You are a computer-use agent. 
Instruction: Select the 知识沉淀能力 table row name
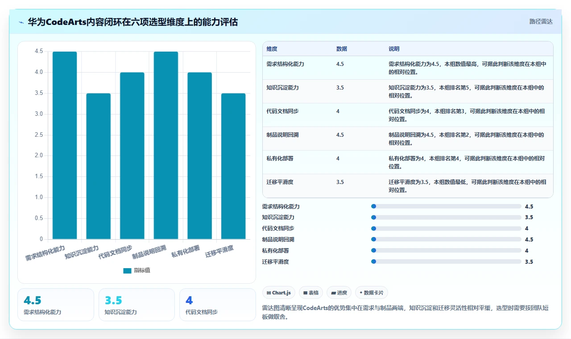[282, 88]
